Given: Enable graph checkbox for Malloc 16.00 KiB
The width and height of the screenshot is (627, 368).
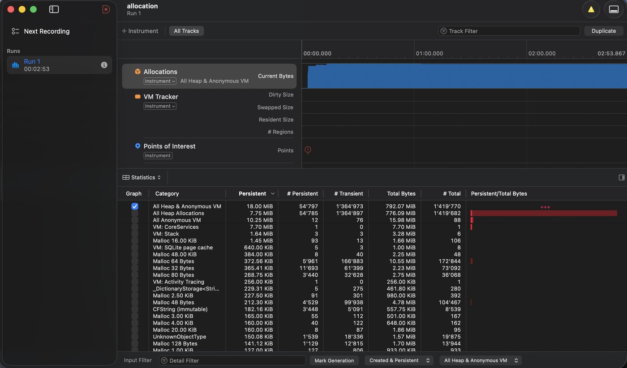Looking at the screenshot, I should [135, 241].
